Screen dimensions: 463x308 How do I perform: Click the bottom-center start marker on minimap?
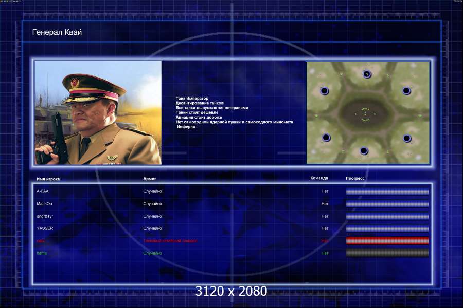click(x=364, y=151)
